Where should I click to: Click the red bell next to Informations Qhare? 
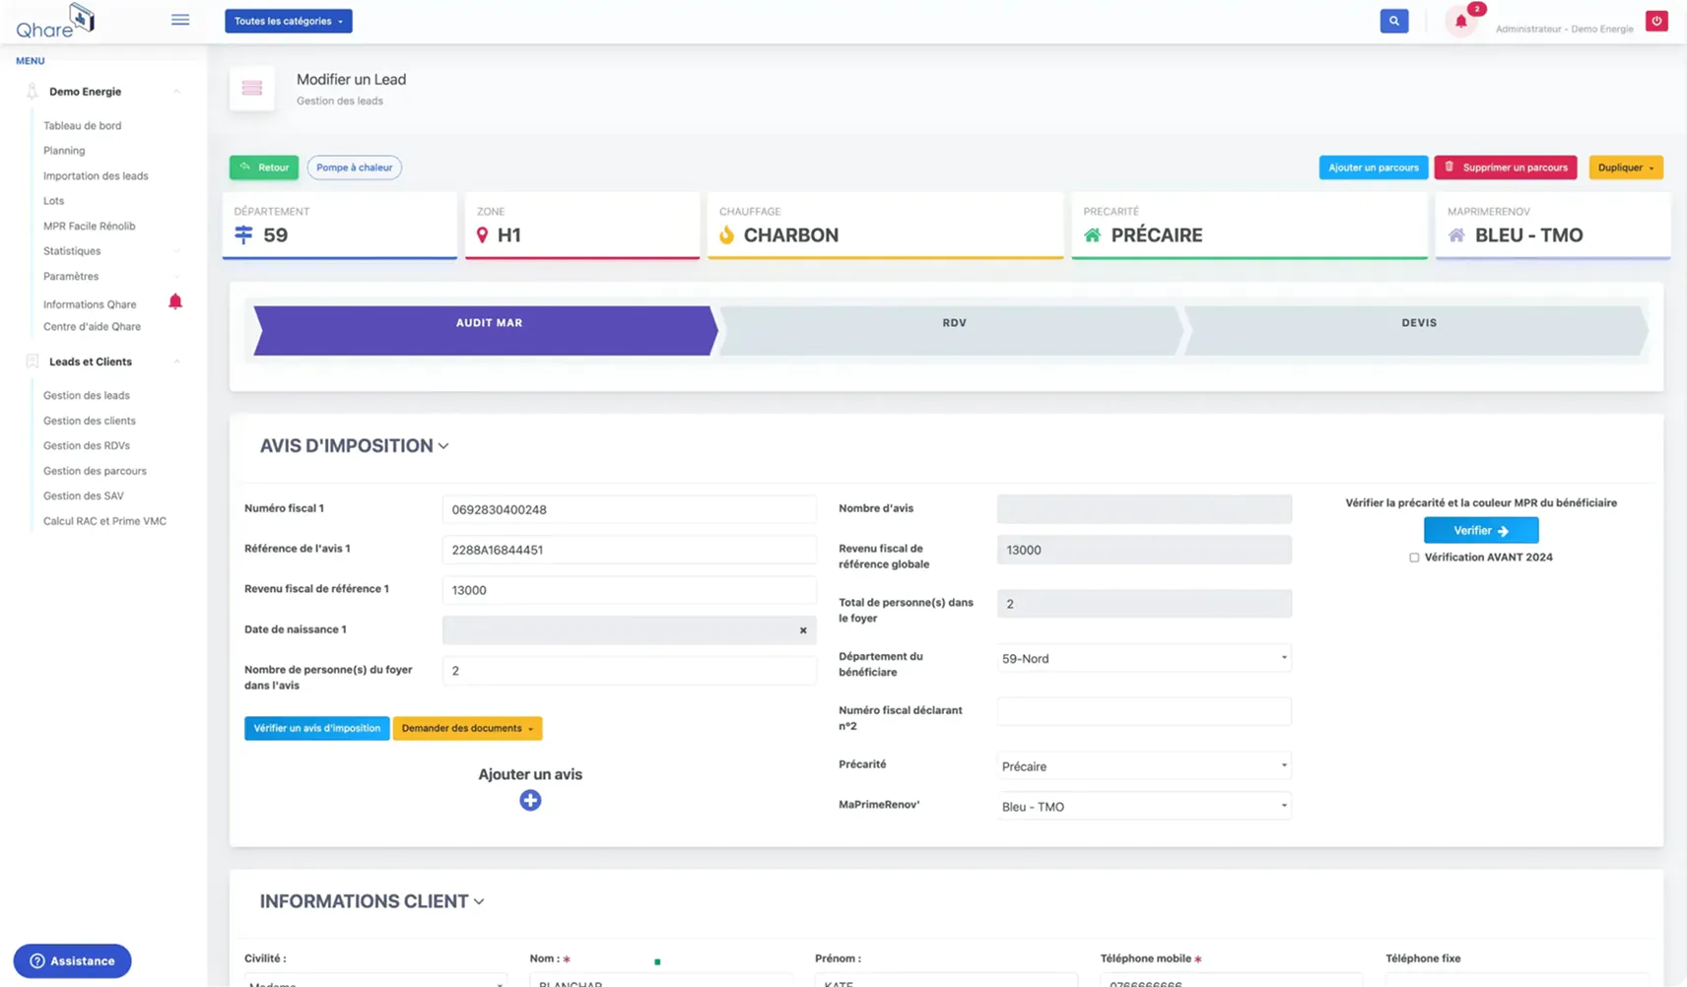(x=175, y=301)
